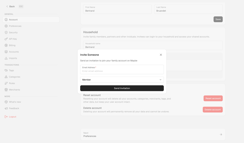Click the ESC key badge

click(21, 6)
